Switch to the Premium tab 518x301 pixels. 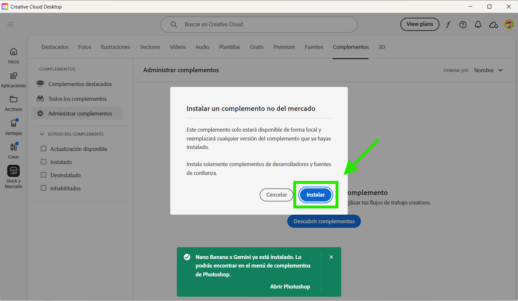click(x=284, y=47)
